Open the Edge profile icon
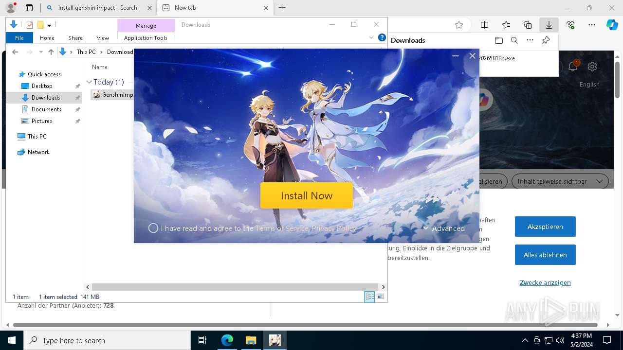Screen dimensions: 623x350 click(11, 7)
